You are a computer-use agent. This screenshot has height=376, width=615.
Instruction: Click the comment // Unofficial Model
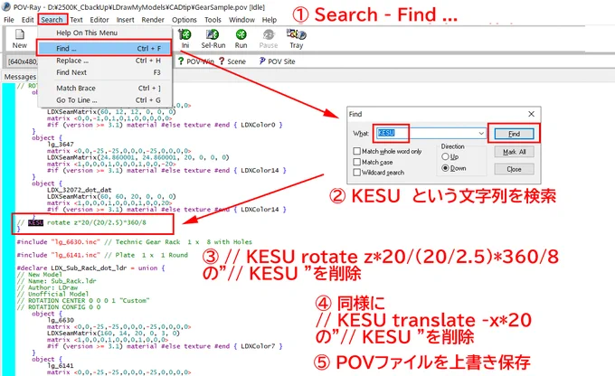click(52, 294)
